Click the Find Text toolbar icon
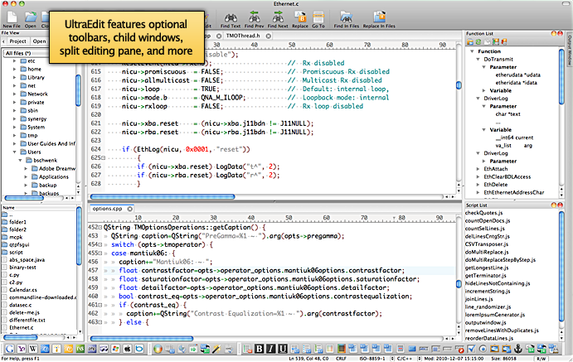Viewport: 573px width, 362px height. pyautogui.click(x=232, y=17)
